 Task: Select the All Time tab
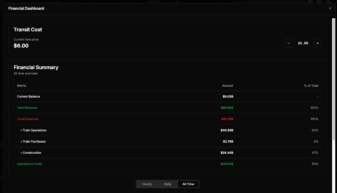(188, 184)
